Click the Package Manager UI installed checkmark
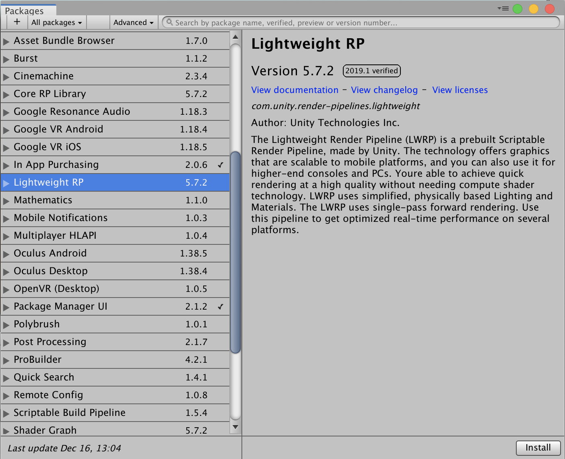The image size is (565, 459). (221, 306)
